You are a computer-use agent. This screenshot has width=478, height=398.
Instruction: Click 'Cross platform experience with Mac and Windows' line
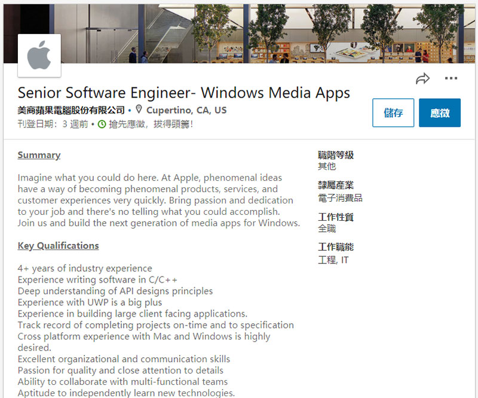(144, 342)
